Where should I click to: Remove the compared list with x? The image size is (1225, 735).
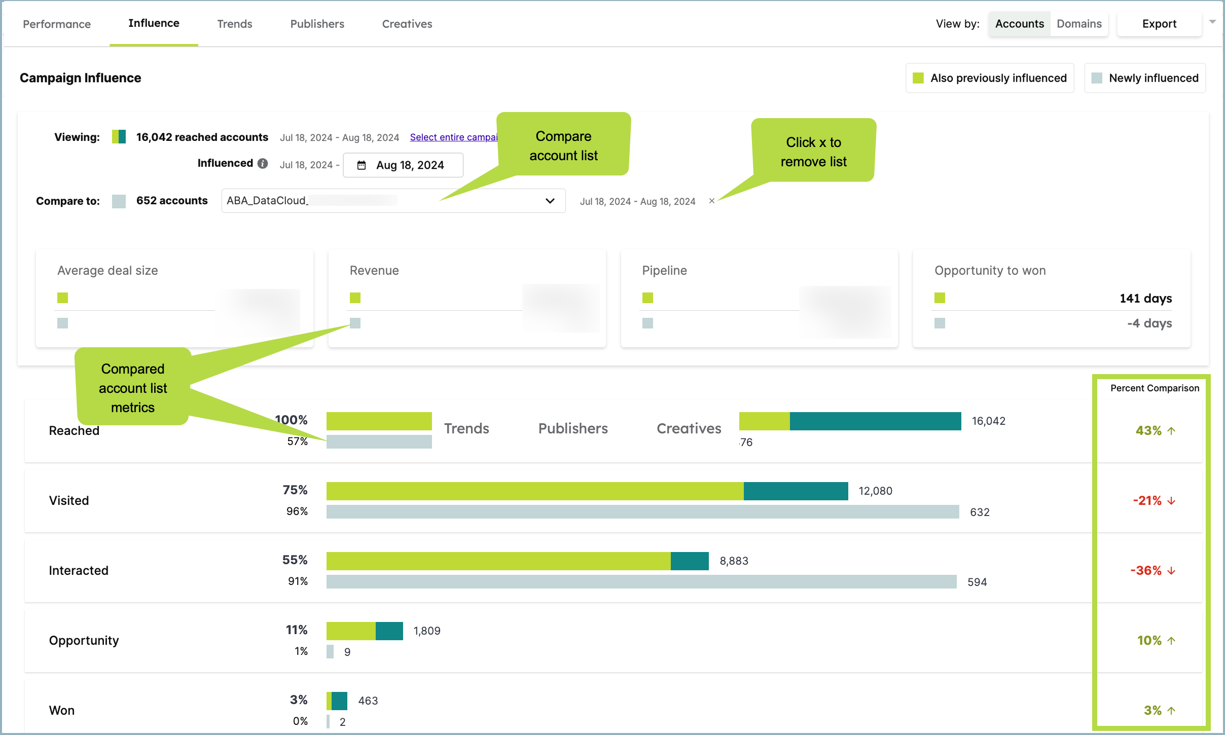tap(712, 201)
